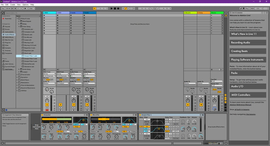Toggle the Metronome button
The height and width of the screenshot is (146, 270).
point(25,8)
